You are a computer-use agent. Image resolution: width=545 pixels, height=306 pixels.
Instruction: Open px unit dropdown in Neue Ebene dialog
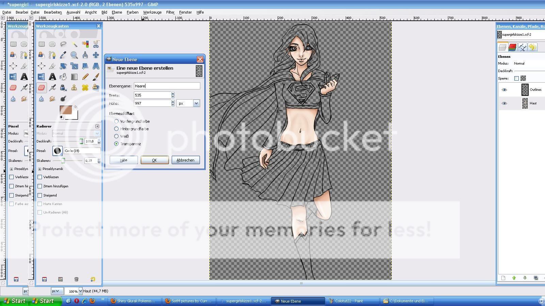click(196, 103)
